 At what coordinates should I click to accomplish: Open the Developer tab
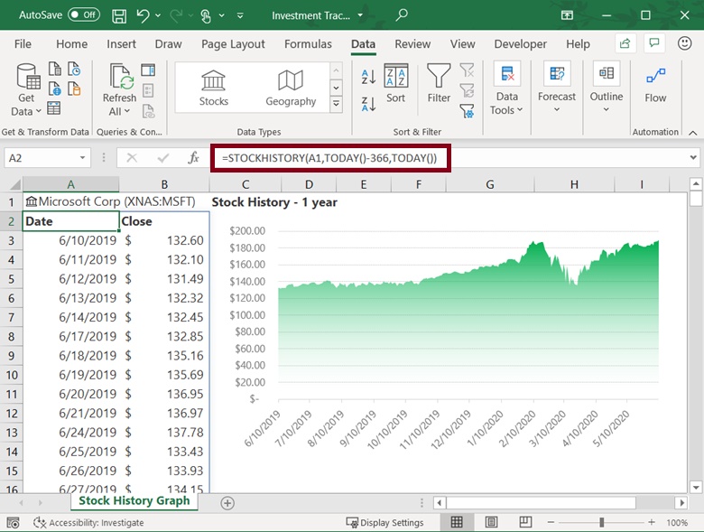point(521,44)
